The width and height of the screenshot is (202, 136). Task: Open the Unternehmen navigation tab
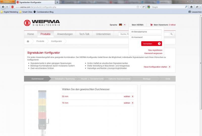[x=103, y=34]
